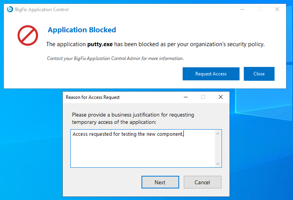The width and height of the screenshot is (293, 200).
Task: Minimize the BigFix Application Control window
Action: pyautogui.click(x=242, y=9)
